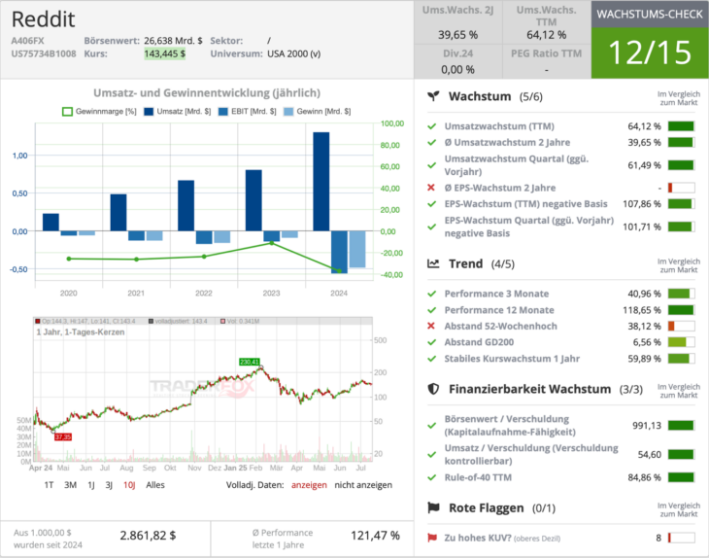Click the red X beside Ø EPS-Wachstum 2 Jahre
Screen dimensions: 709x558
click(431, 188)
